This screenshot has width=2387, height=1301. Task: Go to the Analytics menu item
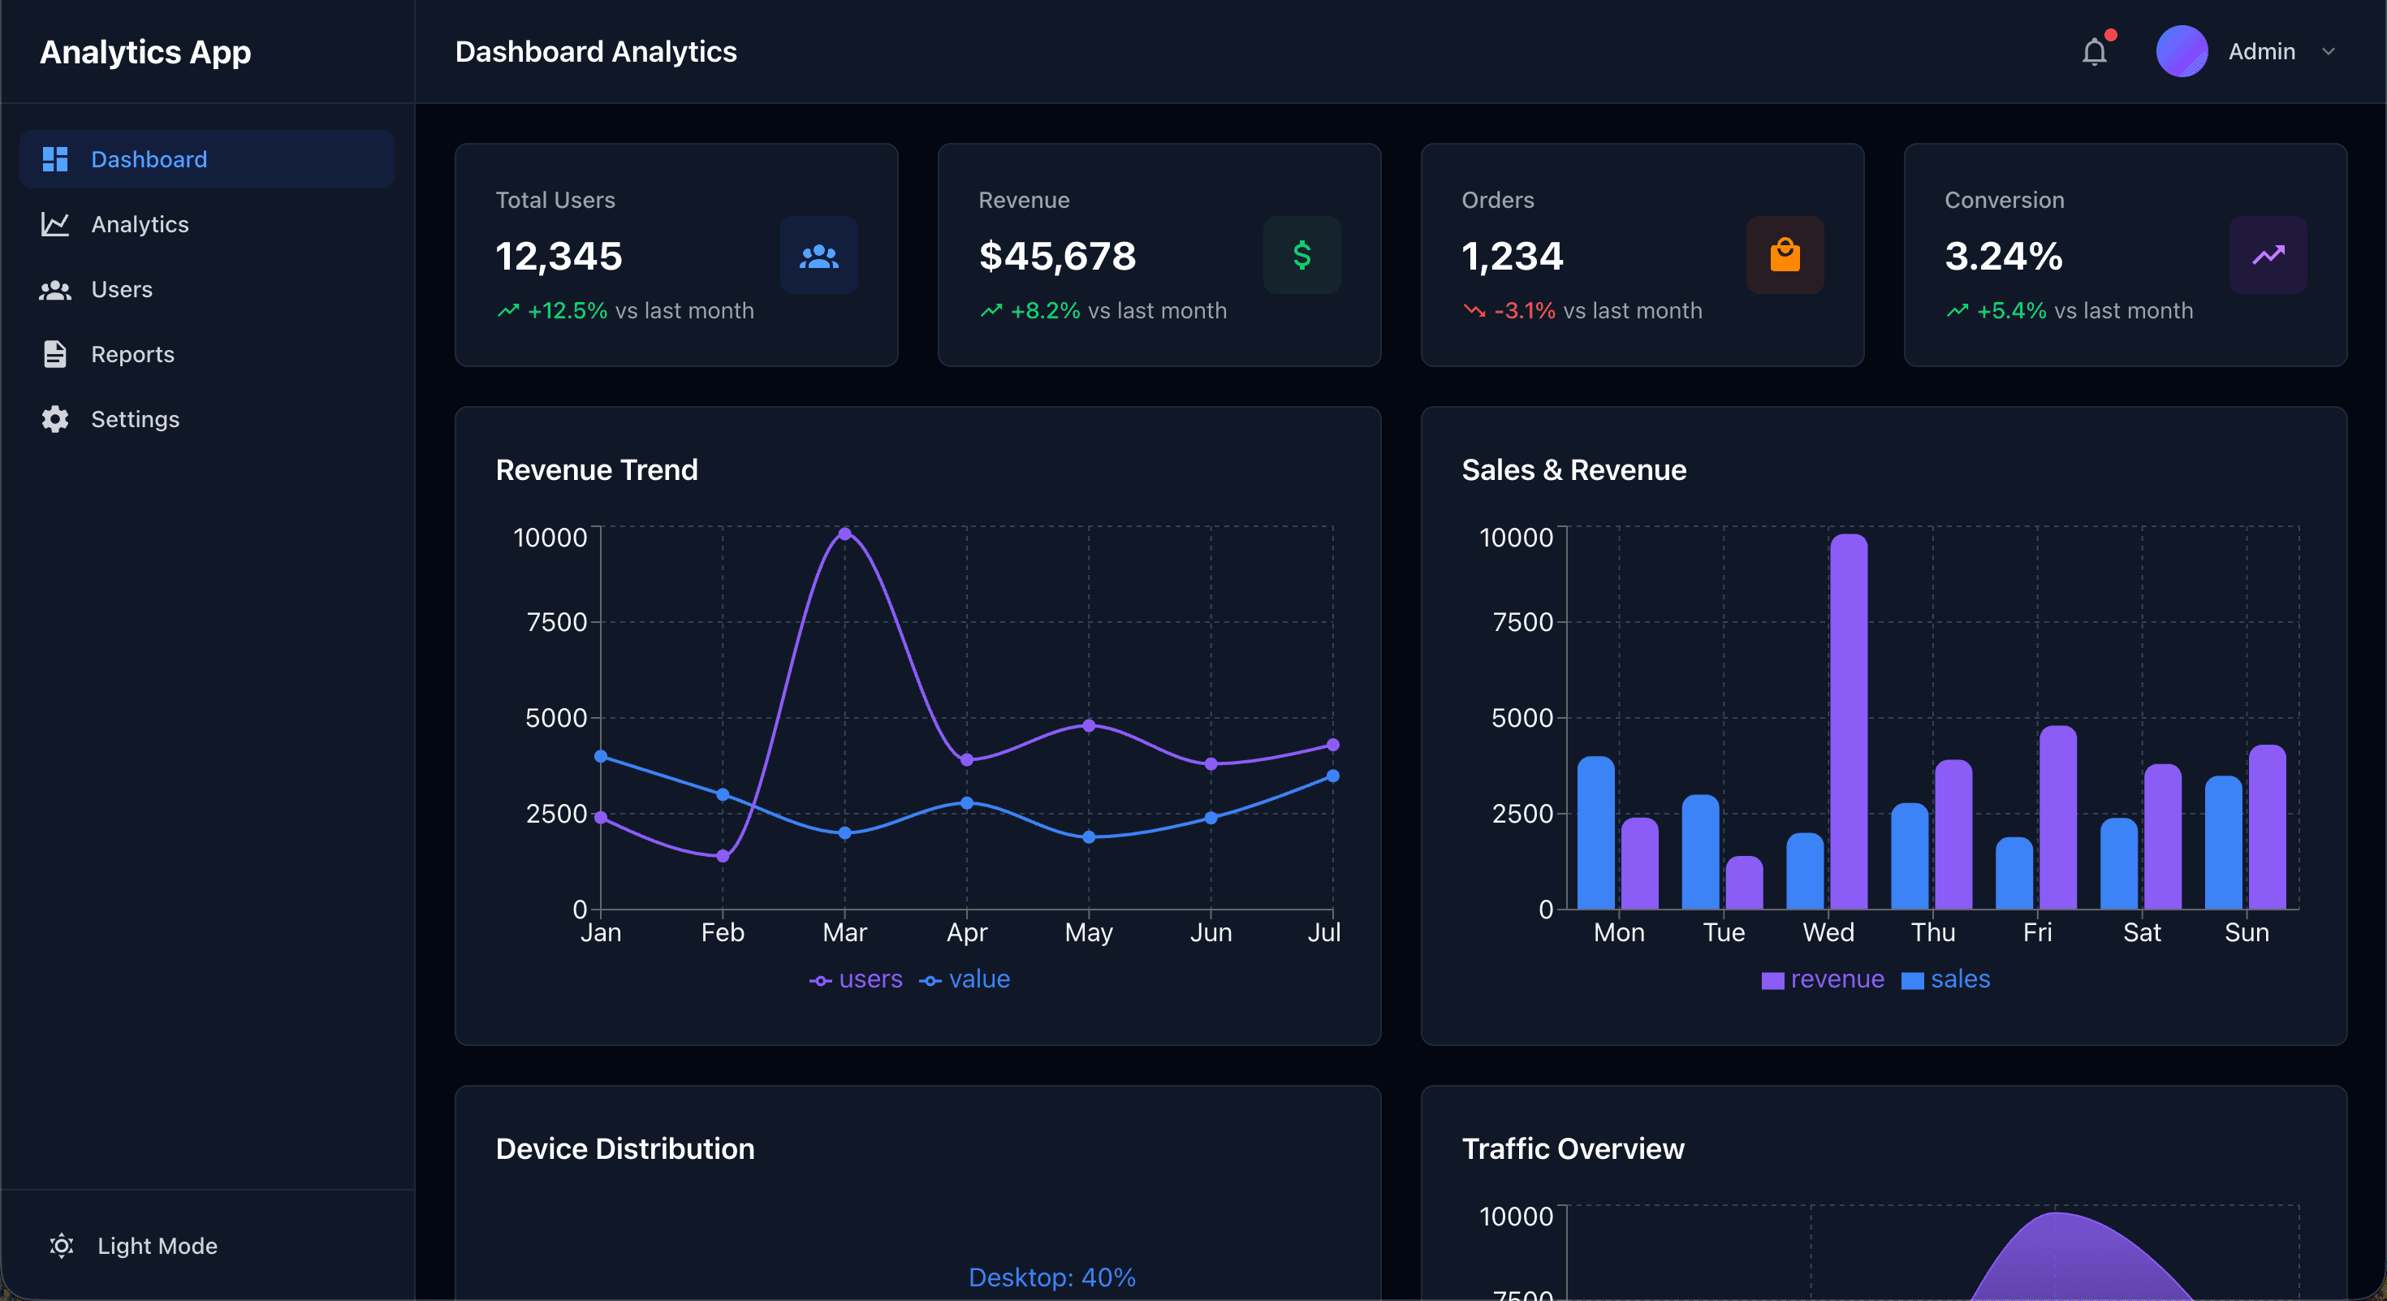(x=207, y=224)
